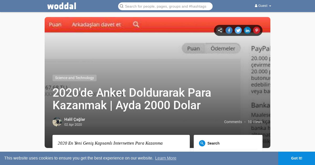Share the article on LinkedIn
The image size is (315, 165).
[x=248, y=30]
